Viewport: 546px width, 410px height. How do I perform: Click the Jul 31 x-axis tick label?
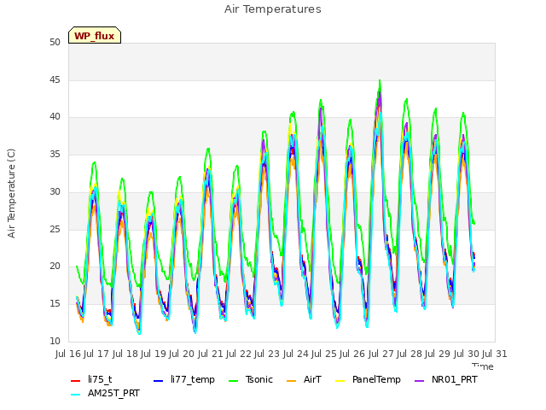(495, 354)
